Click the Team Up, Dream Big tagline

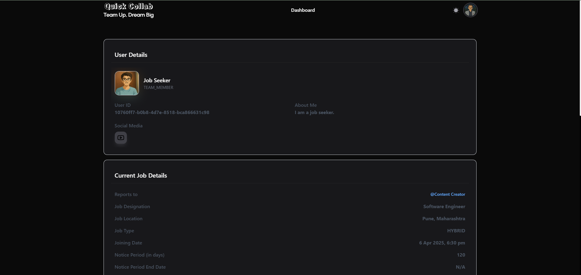click(x=128, y=15)
